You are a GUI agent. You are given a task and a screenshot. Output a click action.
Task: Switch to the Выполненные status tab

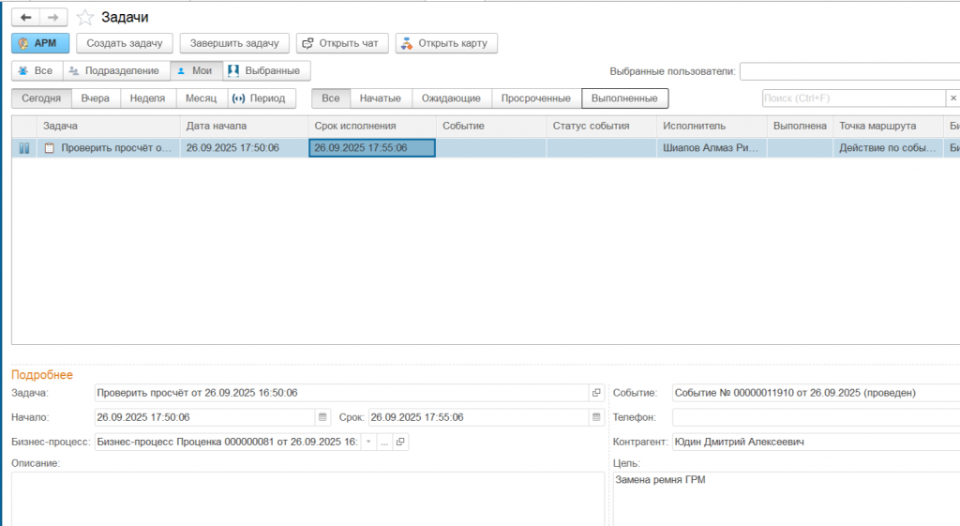(x=624, y=98)
